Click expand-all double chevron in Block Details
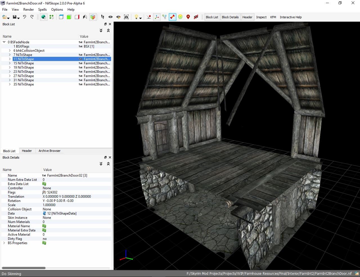 pos(101,164)
